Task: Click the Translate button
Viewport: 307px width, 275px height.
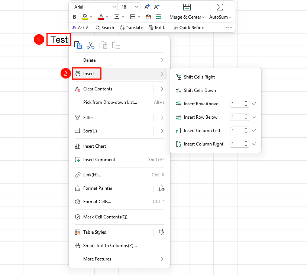Action: [131, 28]
